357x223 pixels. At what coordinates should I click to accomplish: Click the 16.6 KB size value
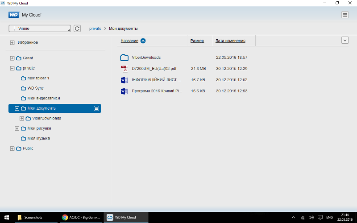coord(198,91)
